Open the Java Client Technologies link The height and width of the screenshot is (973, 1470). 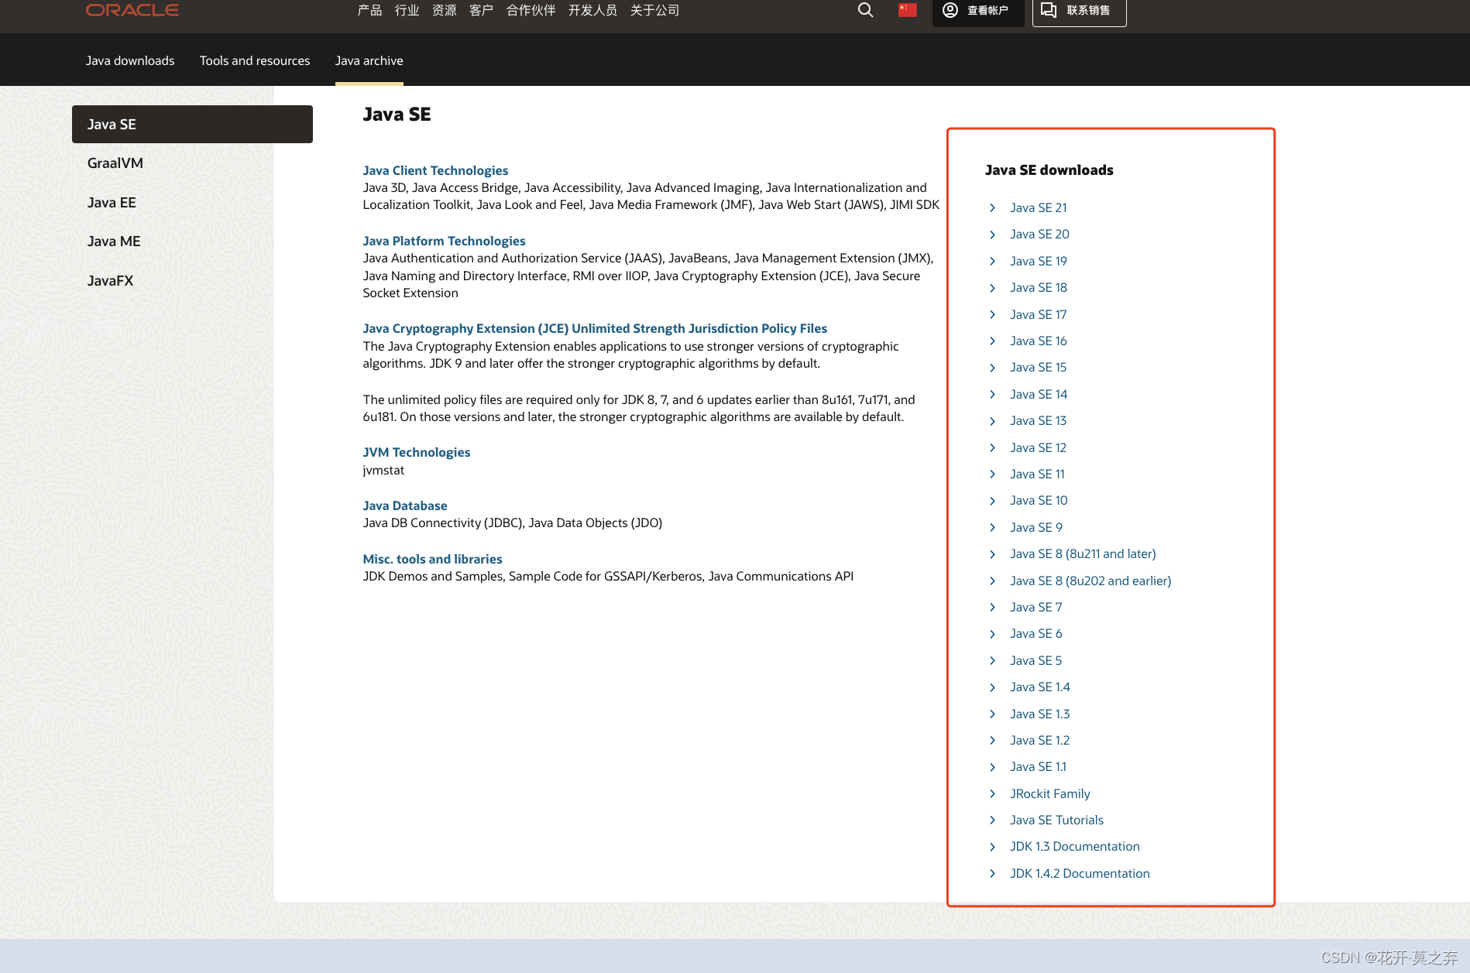pyautogui.click(x=435, y=170)
